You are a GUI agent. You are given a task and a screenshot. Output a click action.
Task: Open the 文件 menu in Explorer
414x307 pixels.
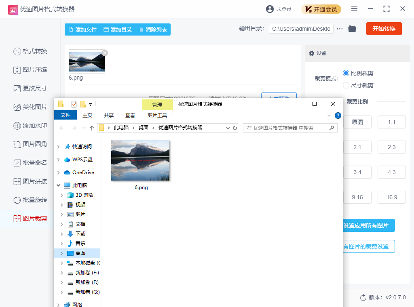[65, 115]
